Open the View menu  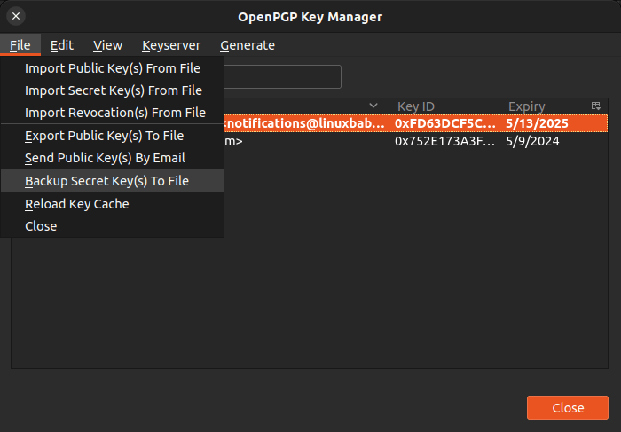click(x=108, y=45)
